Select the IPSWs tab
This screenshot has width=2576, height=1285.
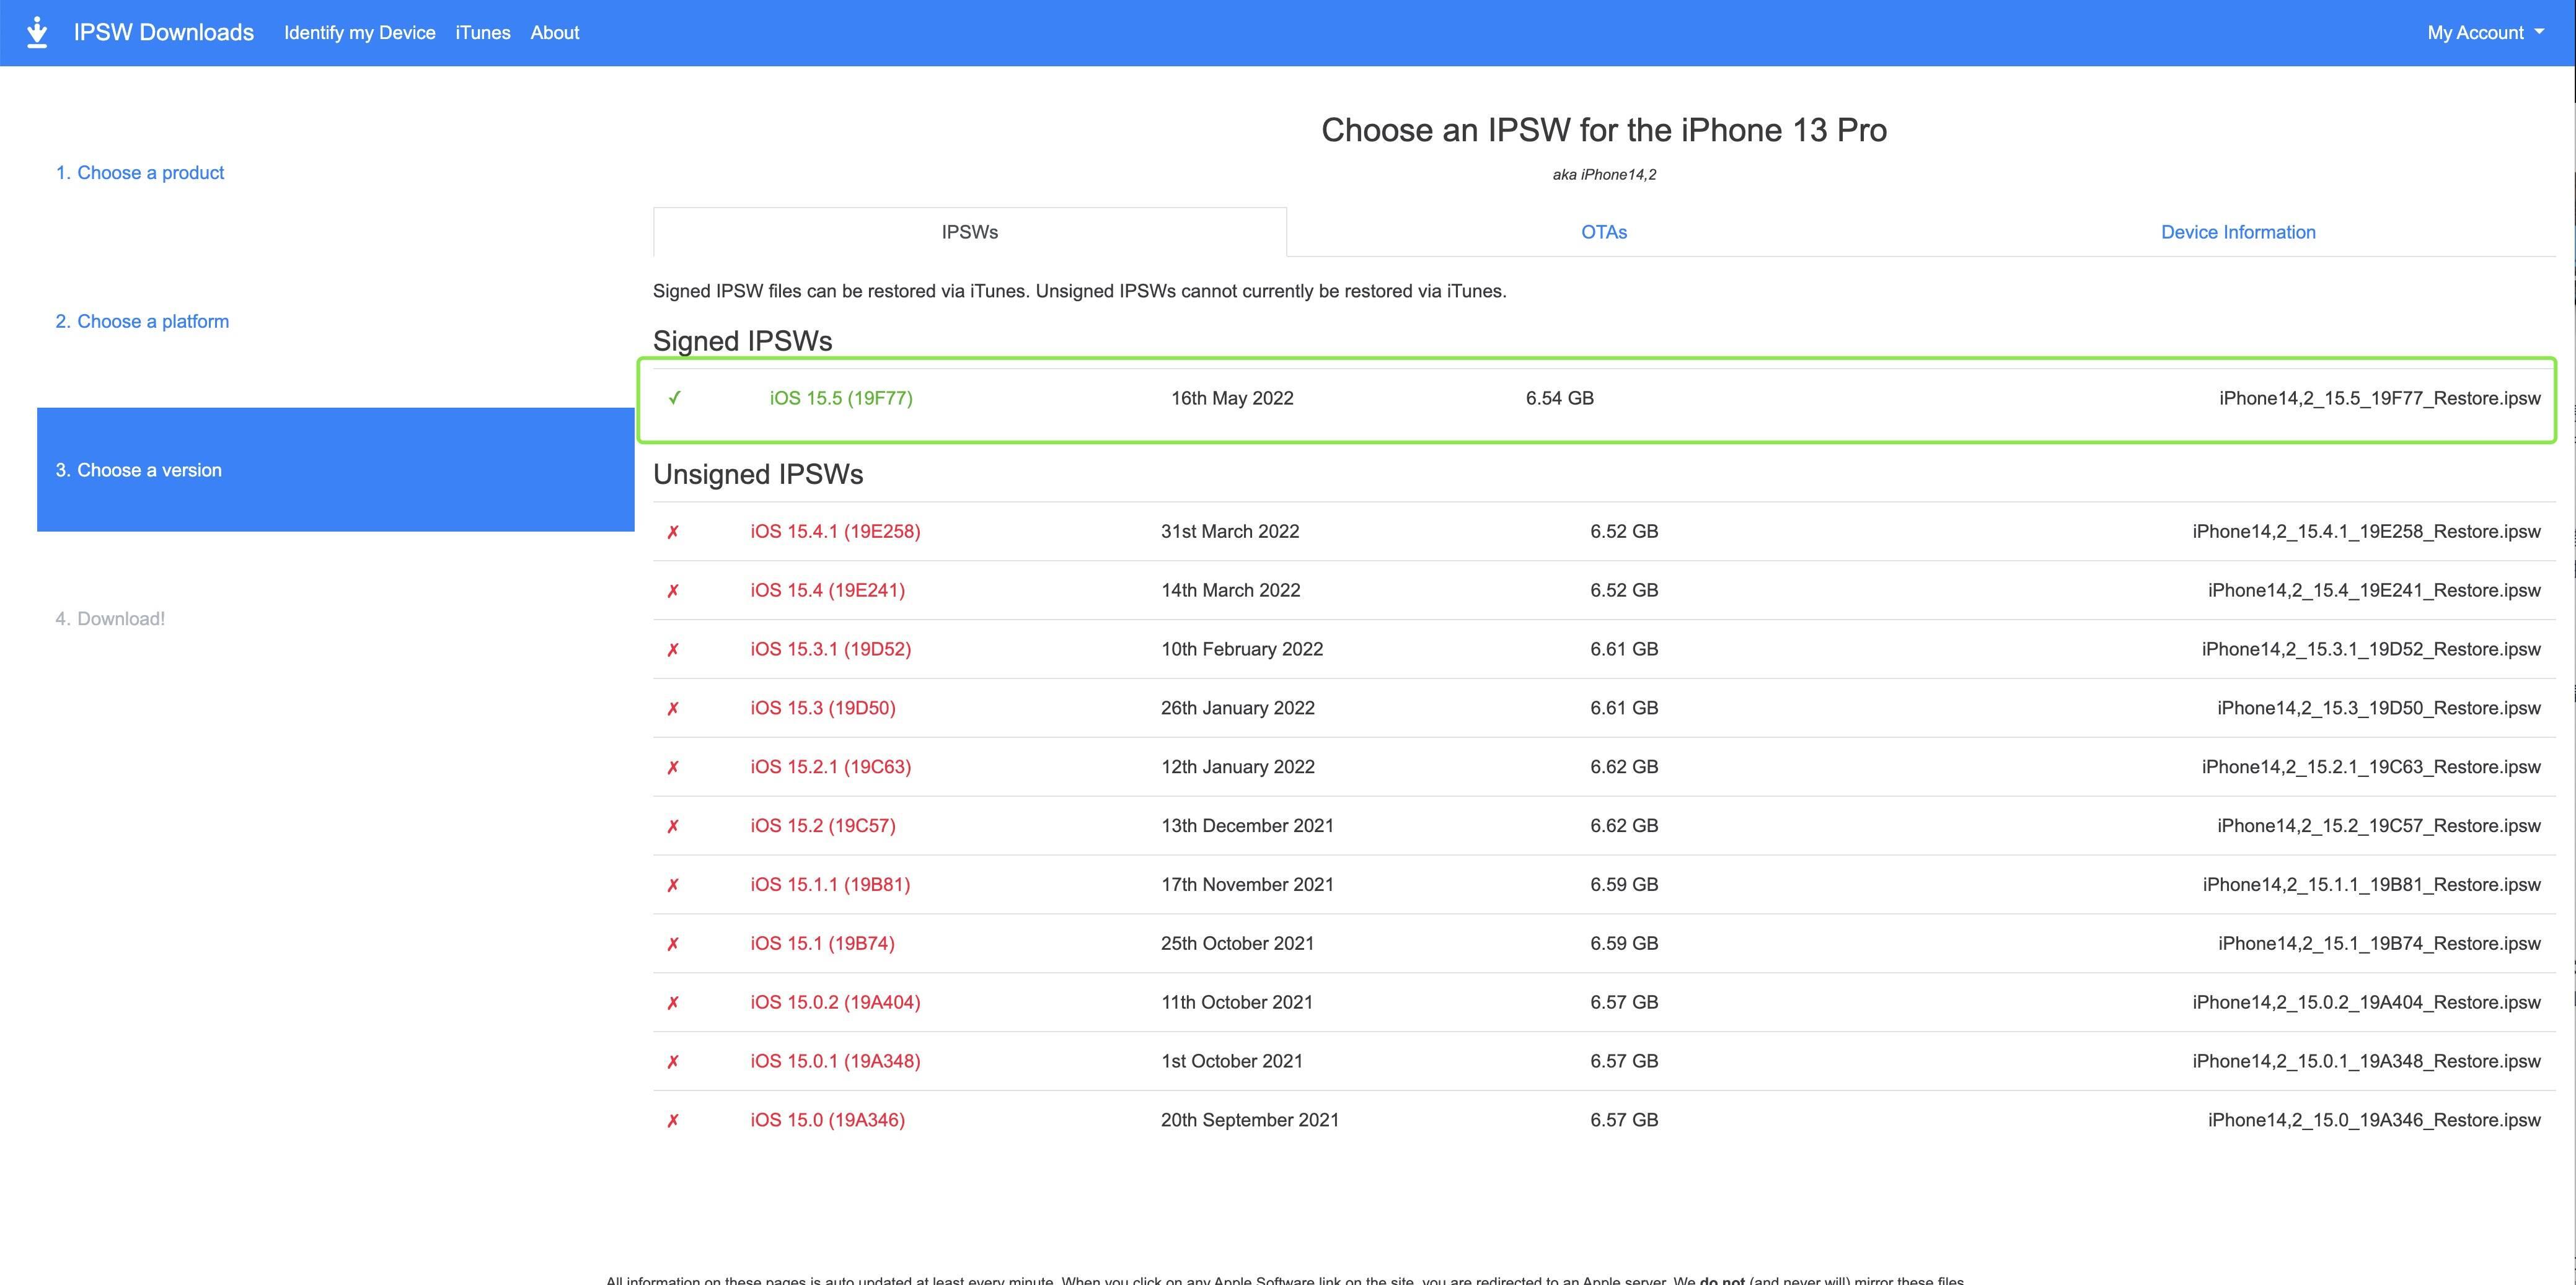click(969, 232)
